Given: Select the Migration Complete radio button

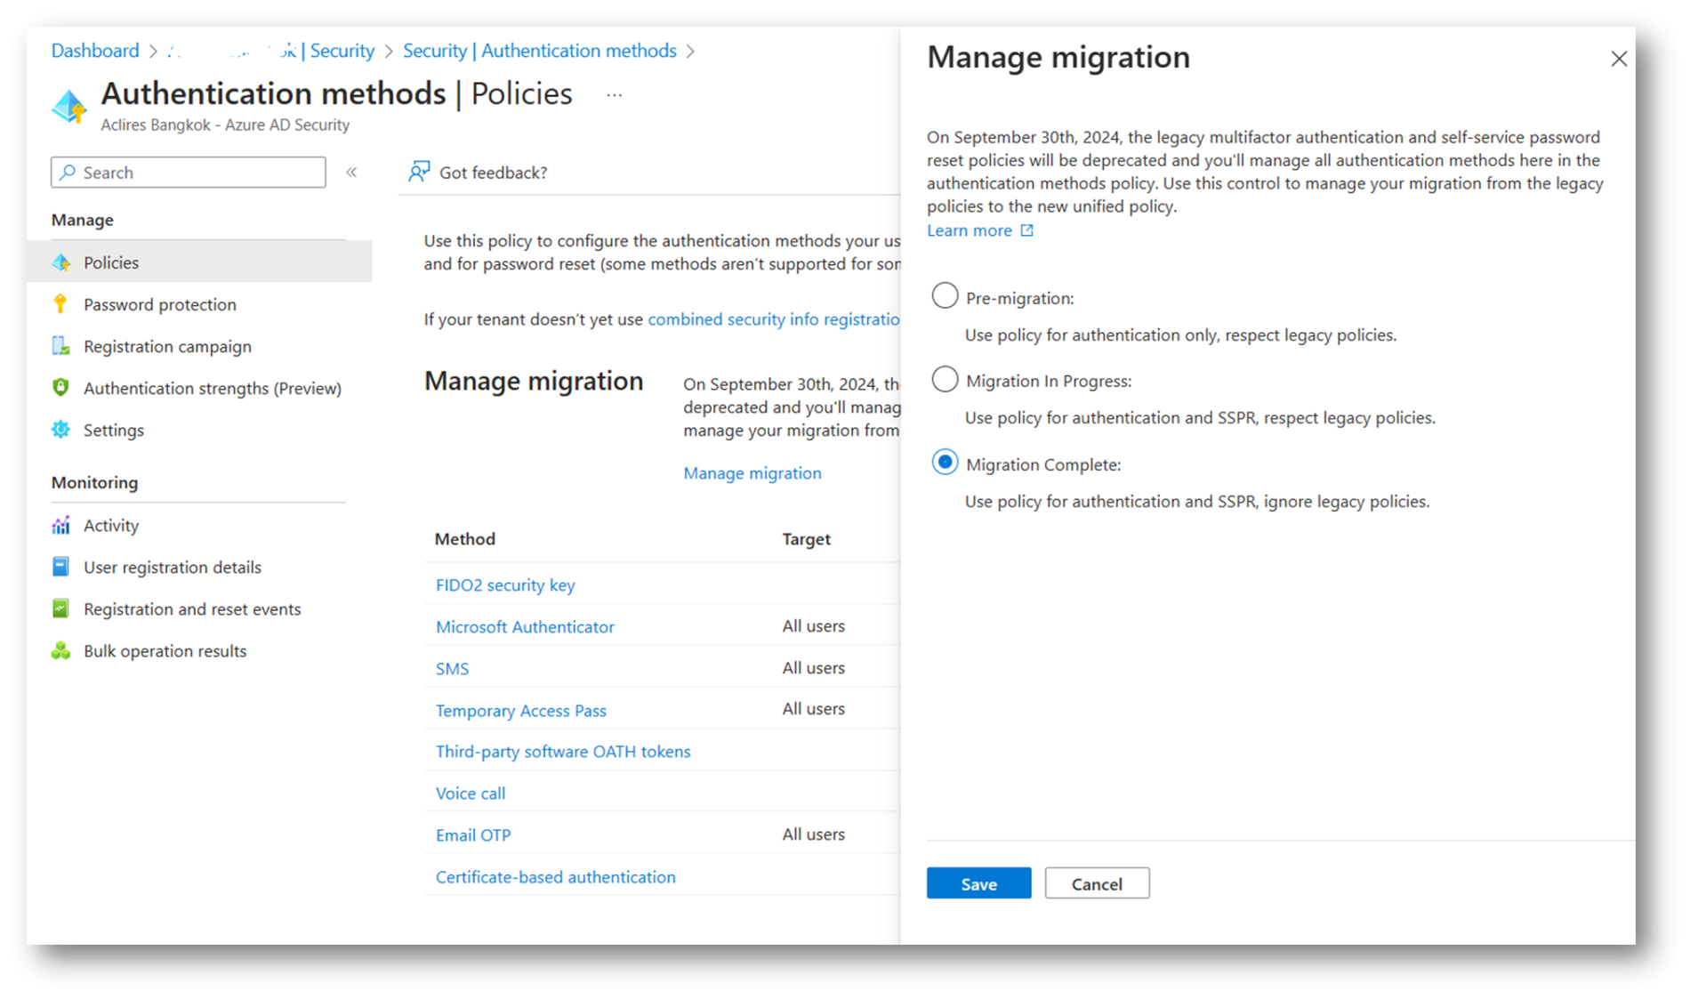Looking at the screenshot, I should (x=944, y=462).
